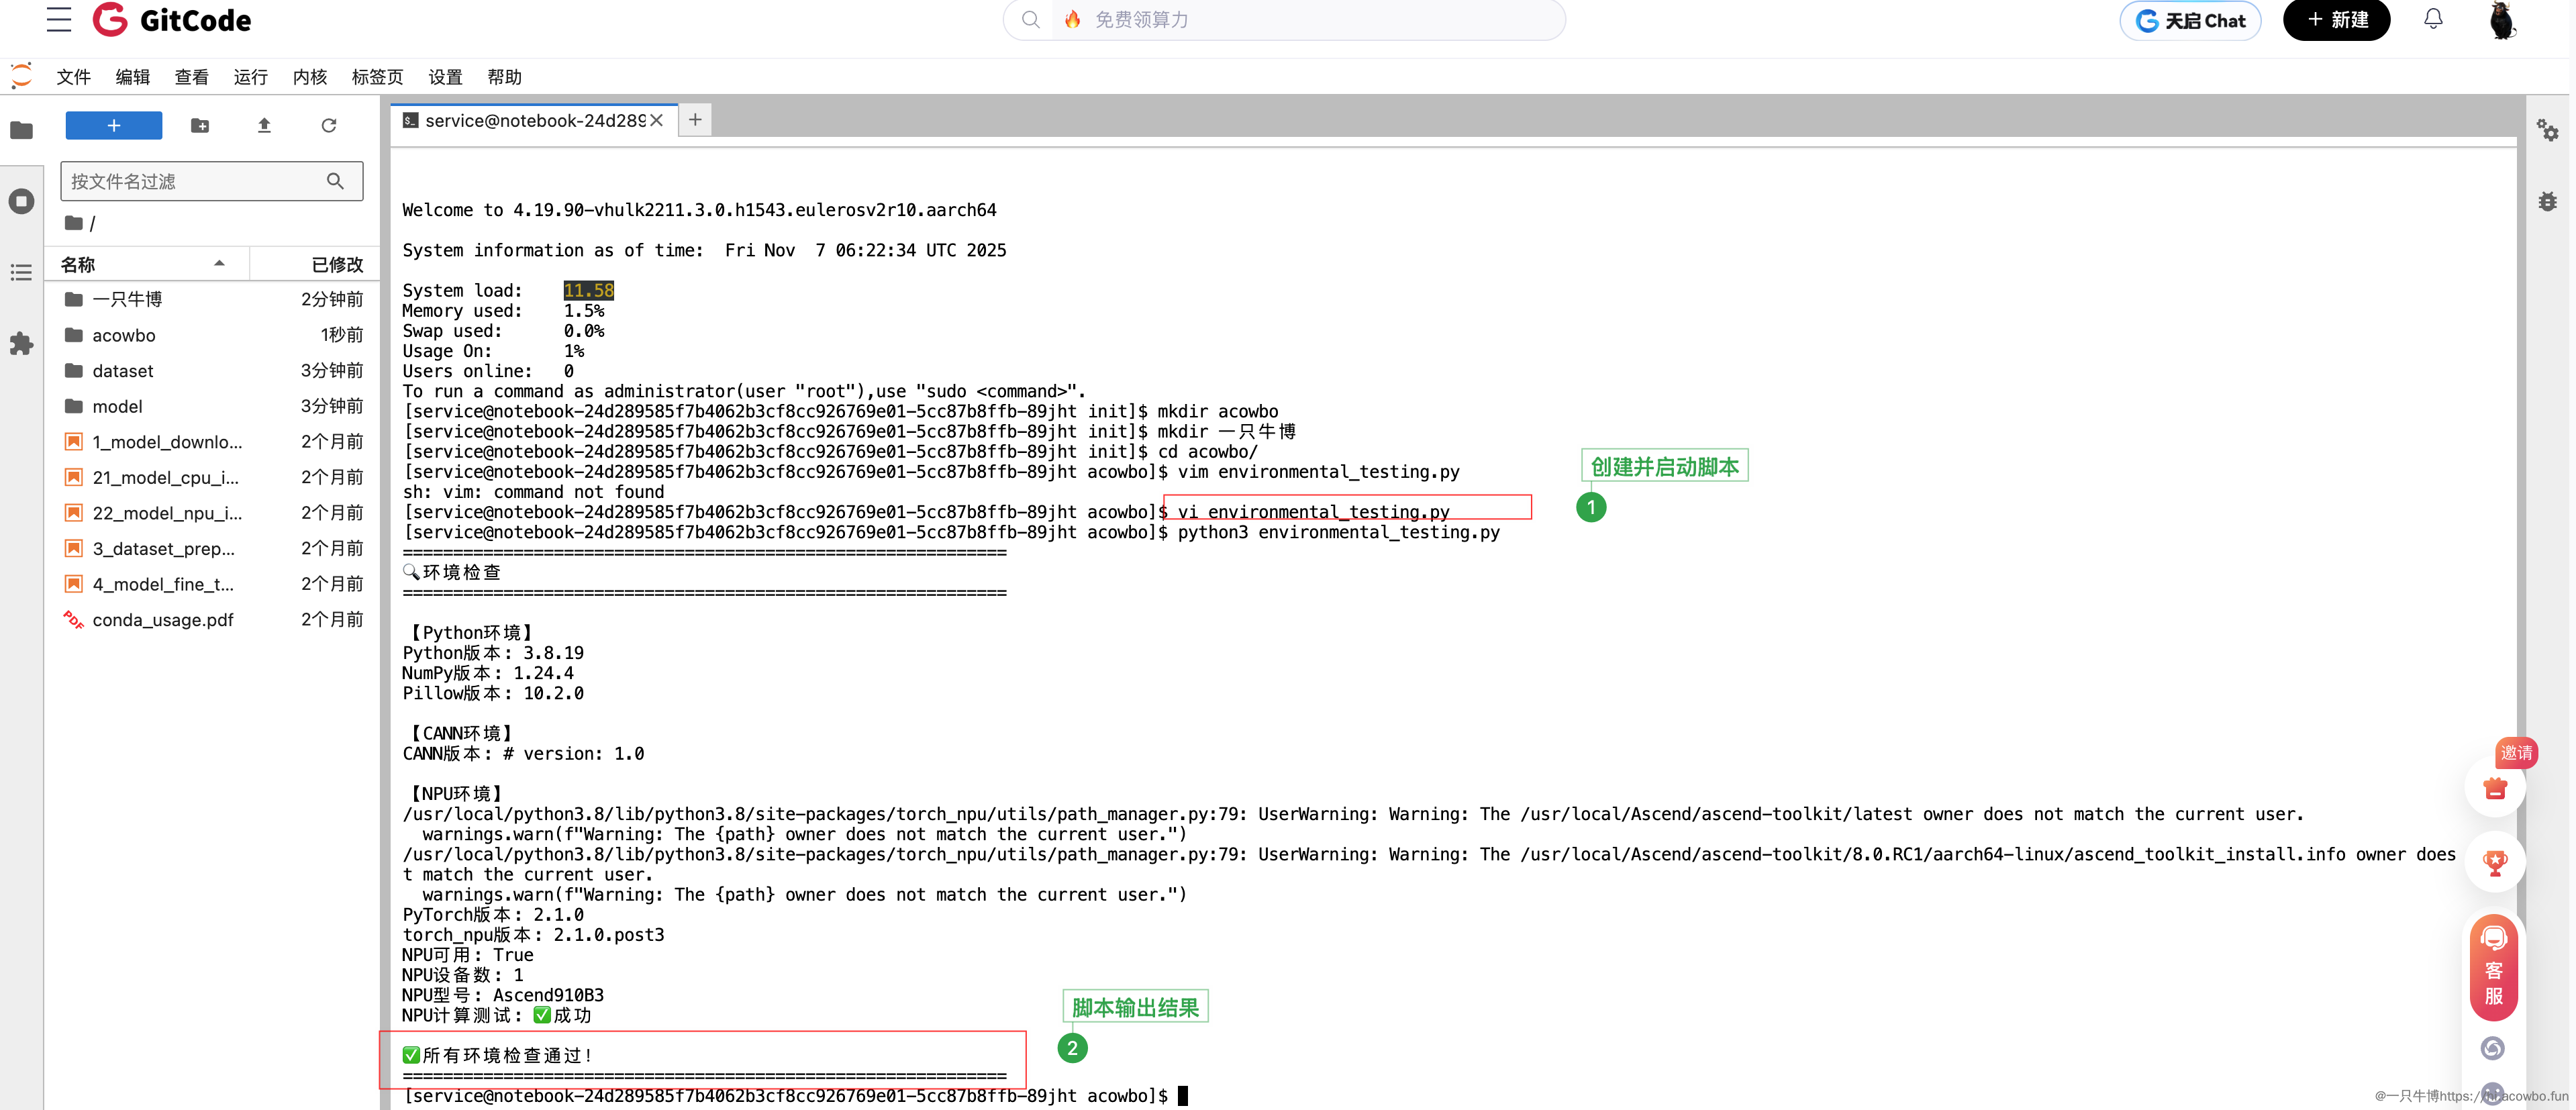This screenshot has width=2576, height=1110.
Task: Close the service@notebook terminal tab
Action: pos(656,120)
